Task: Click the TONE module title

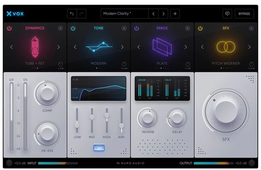Action: point(99,28)
